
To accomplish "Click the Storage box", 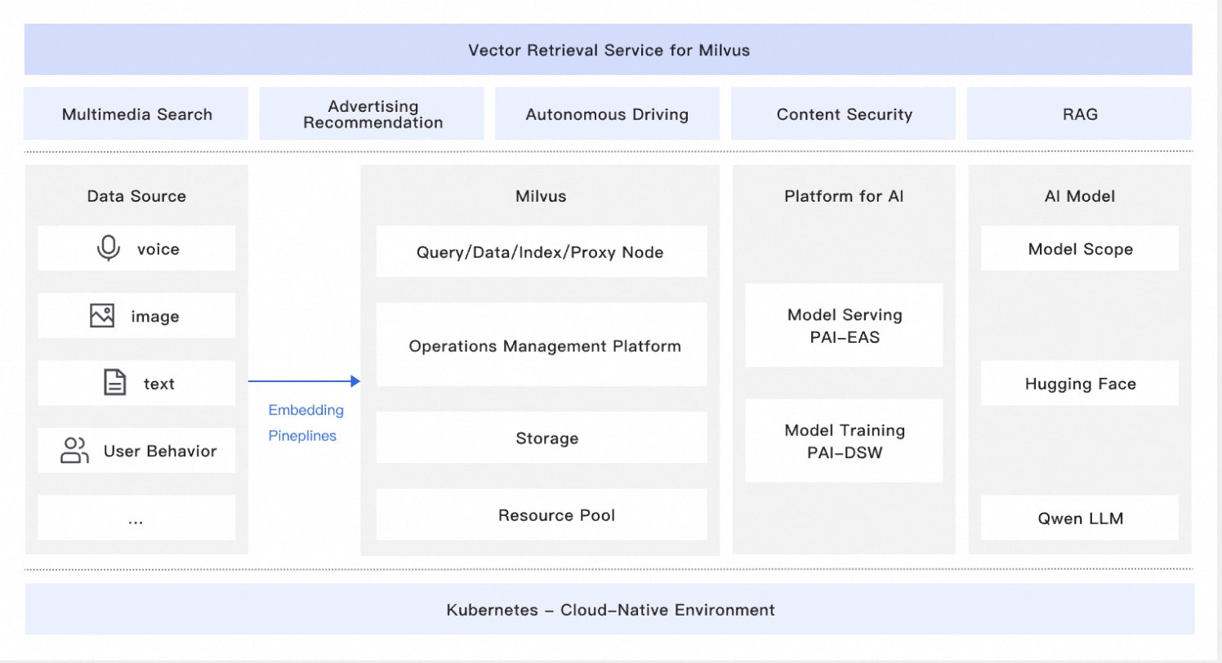I will point(542,438).
